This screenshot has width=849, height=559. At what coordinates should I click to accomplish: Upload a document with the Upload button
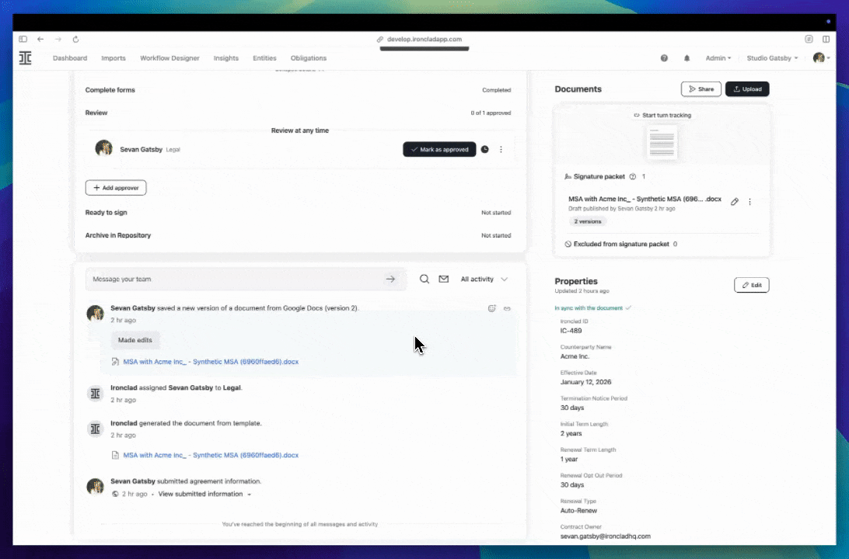[746, 89]
